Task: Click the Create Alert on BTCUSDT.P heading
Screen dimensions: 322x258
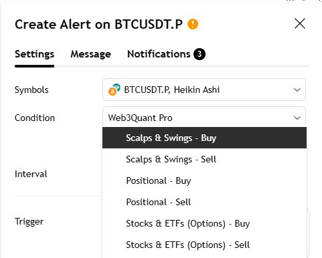Action: 98,24
